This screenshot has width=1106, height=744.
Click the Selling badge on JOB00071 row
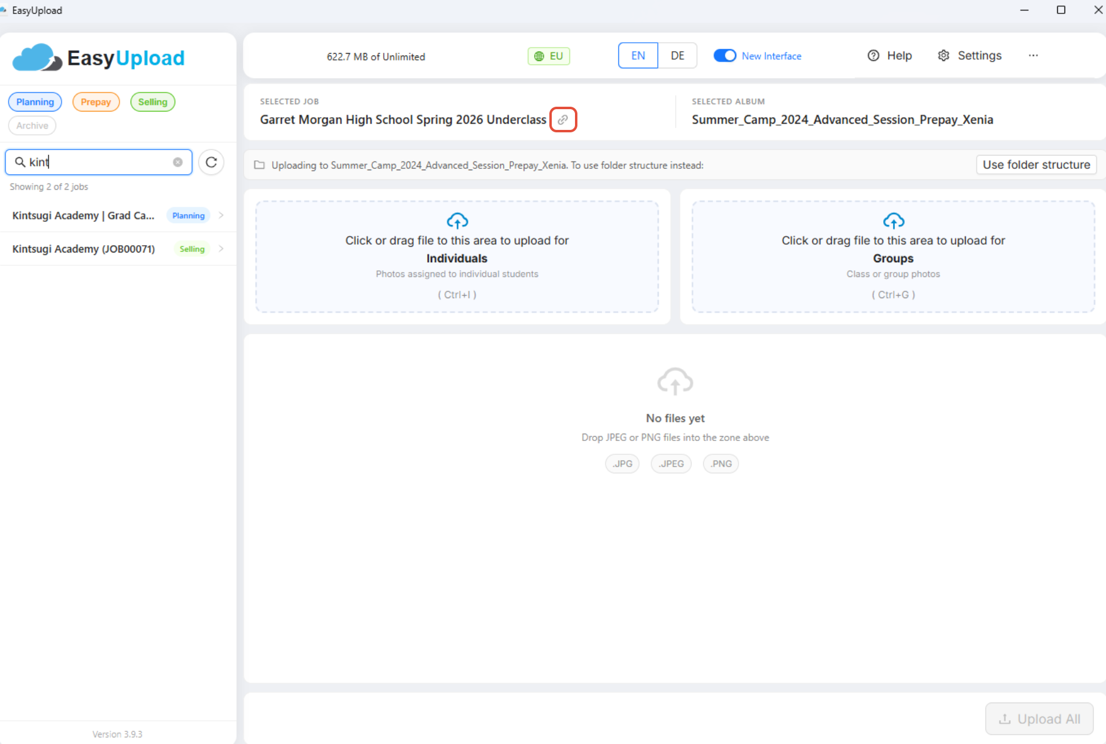point(192,249)
